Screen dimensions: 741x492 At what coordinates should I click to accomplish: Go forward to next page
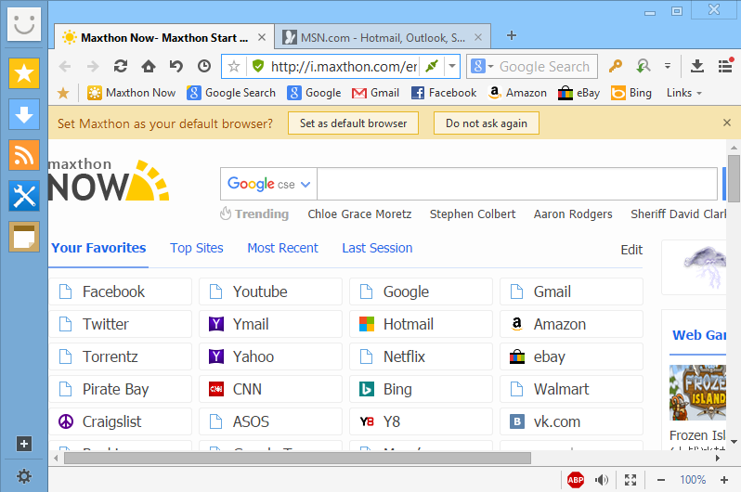pyautogui.click(x=93, y=67)
